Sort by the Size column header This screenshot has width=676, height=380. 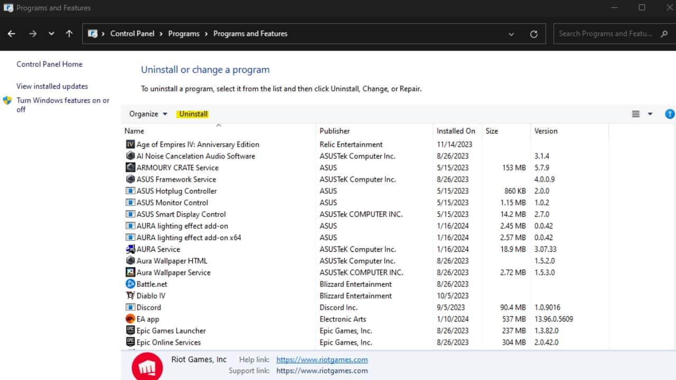(506, 131)
